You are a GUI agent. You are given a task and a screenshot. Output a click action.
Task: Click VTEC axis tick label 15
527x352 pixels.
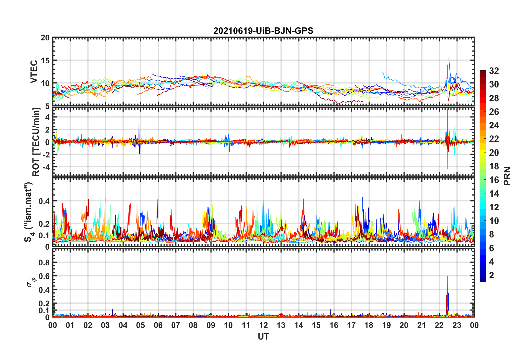tap(45, 61)
